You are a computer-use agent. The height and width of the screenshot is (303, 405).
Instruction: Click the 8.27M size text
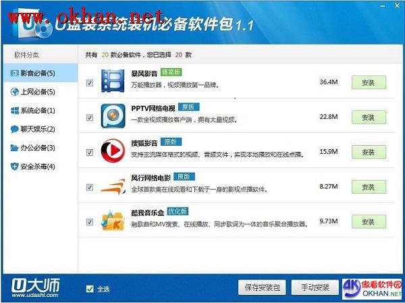point(329,186)
